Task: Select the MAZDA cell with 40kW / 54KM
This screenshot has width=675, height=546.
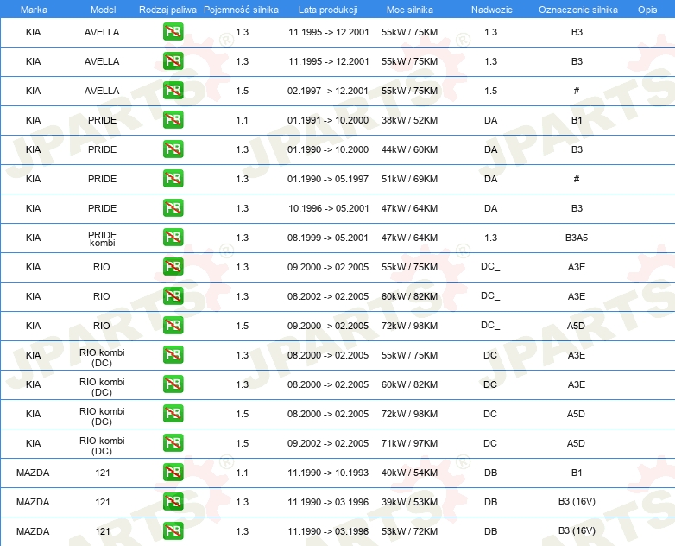Action: 33,473
